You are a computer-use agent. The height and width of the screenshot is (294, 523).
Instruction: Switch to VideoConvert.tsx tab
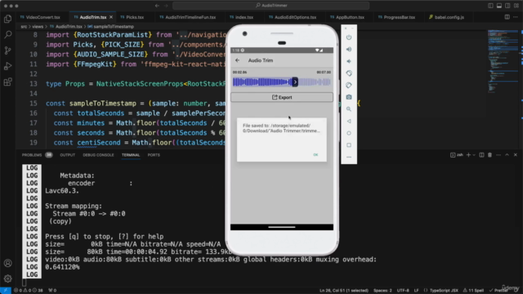click(40, 17)
